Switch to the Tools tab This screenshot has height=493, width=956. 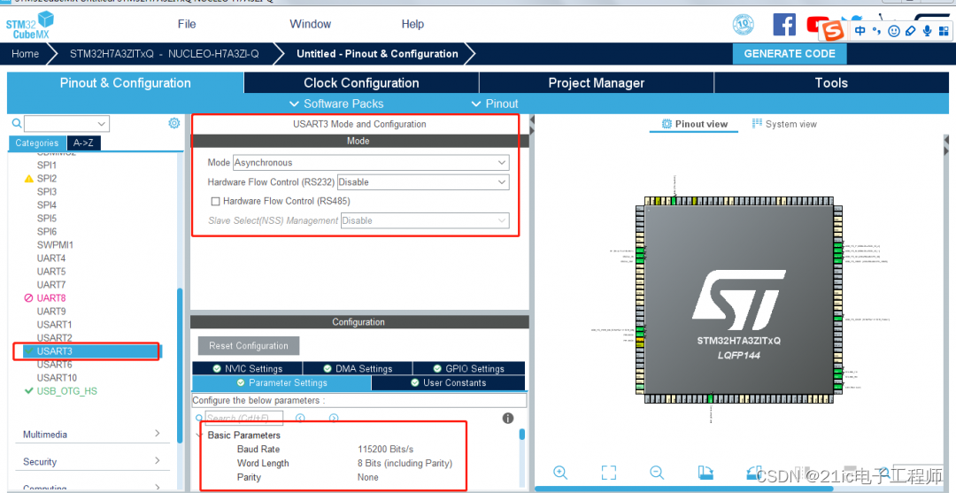coord(831,83)
